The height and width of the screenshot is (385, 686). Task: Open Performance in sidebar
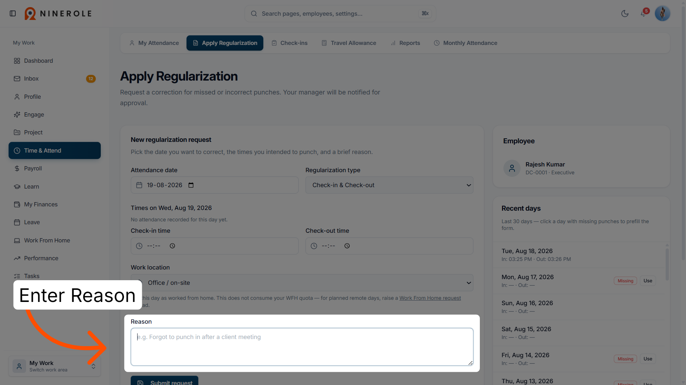(x=55, y=258)
